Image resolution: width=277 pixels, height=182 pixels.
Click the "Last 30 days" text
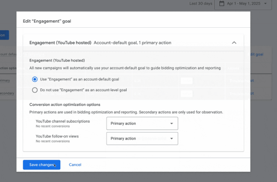(200, 3)
